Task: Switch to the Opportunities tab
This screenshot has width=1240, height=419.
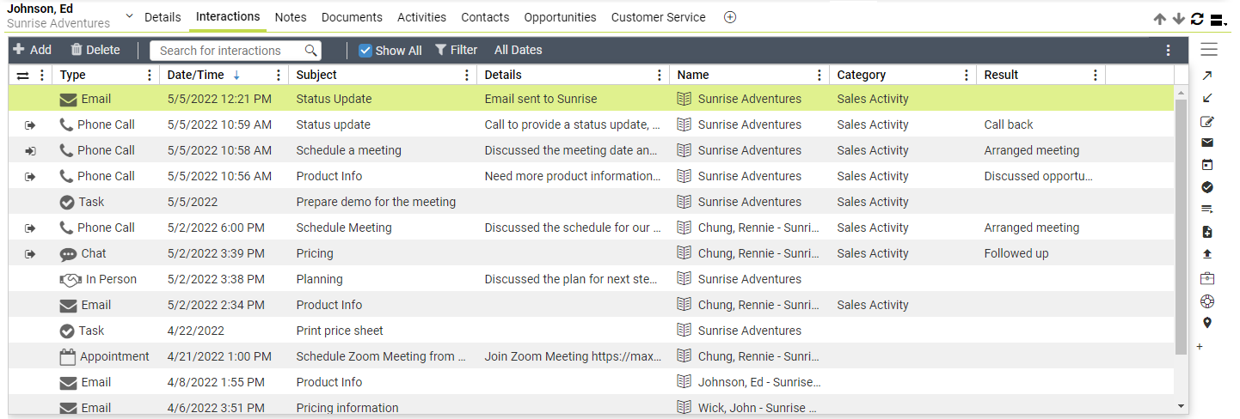Action: point(560,17)
